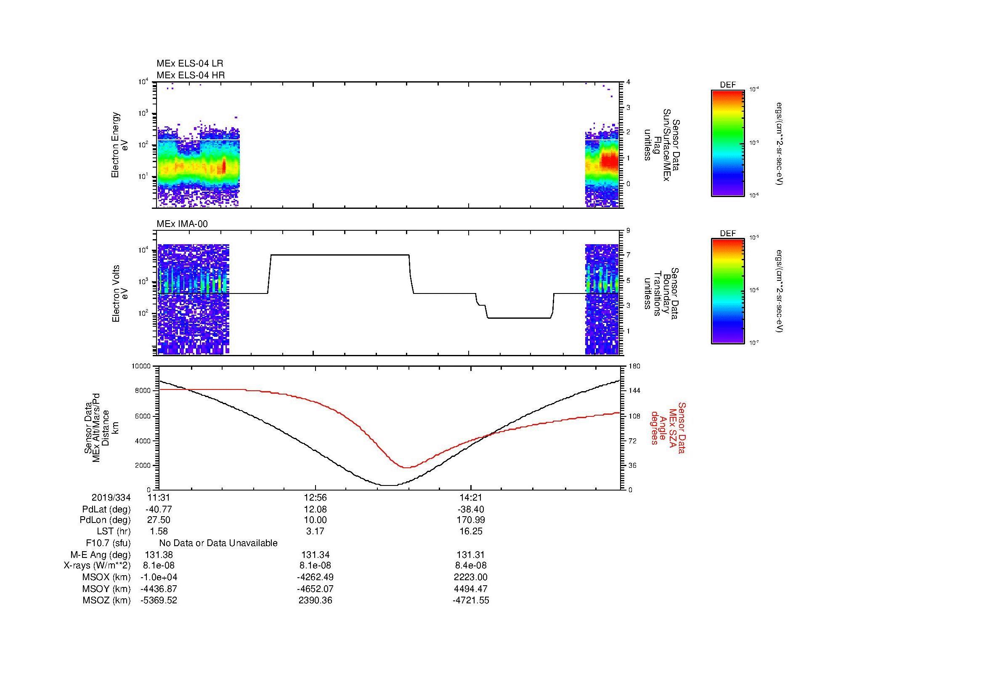
Task: Click the LST value '16.25'
Action: 471,531
